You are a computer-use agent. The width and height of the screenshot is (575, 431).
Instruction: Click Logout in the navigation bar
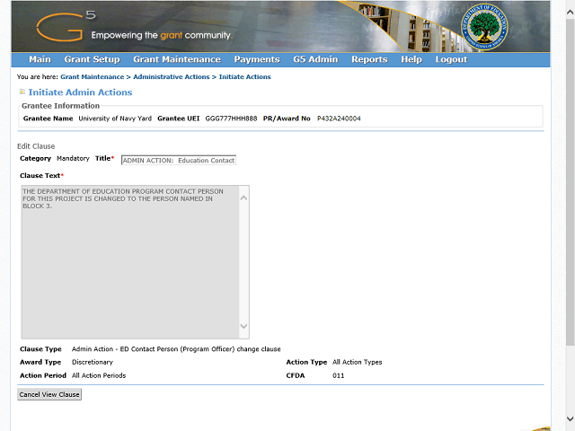(451, 59)
